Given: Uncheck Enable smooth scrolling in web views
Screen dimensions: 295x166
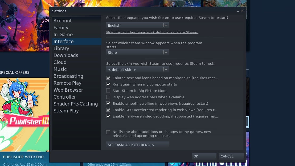Looking at the screenshot, I should coord(108,103).
